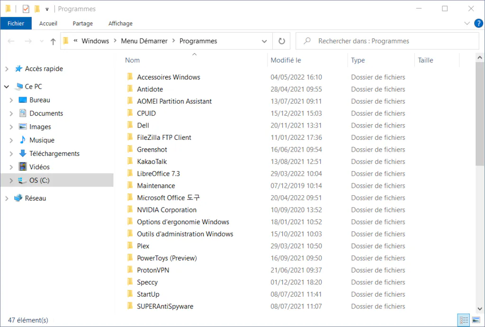Switch to the Partage ribbon tab

coord(82,24)
